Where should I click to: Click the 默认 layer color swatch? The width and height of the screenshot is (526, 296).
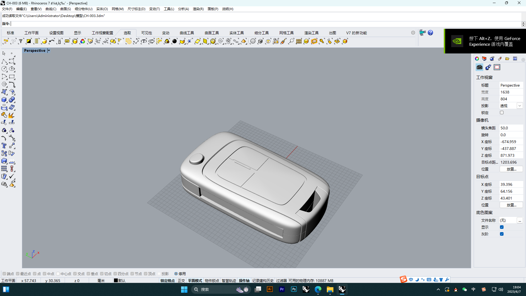click(x=116, y=281)
